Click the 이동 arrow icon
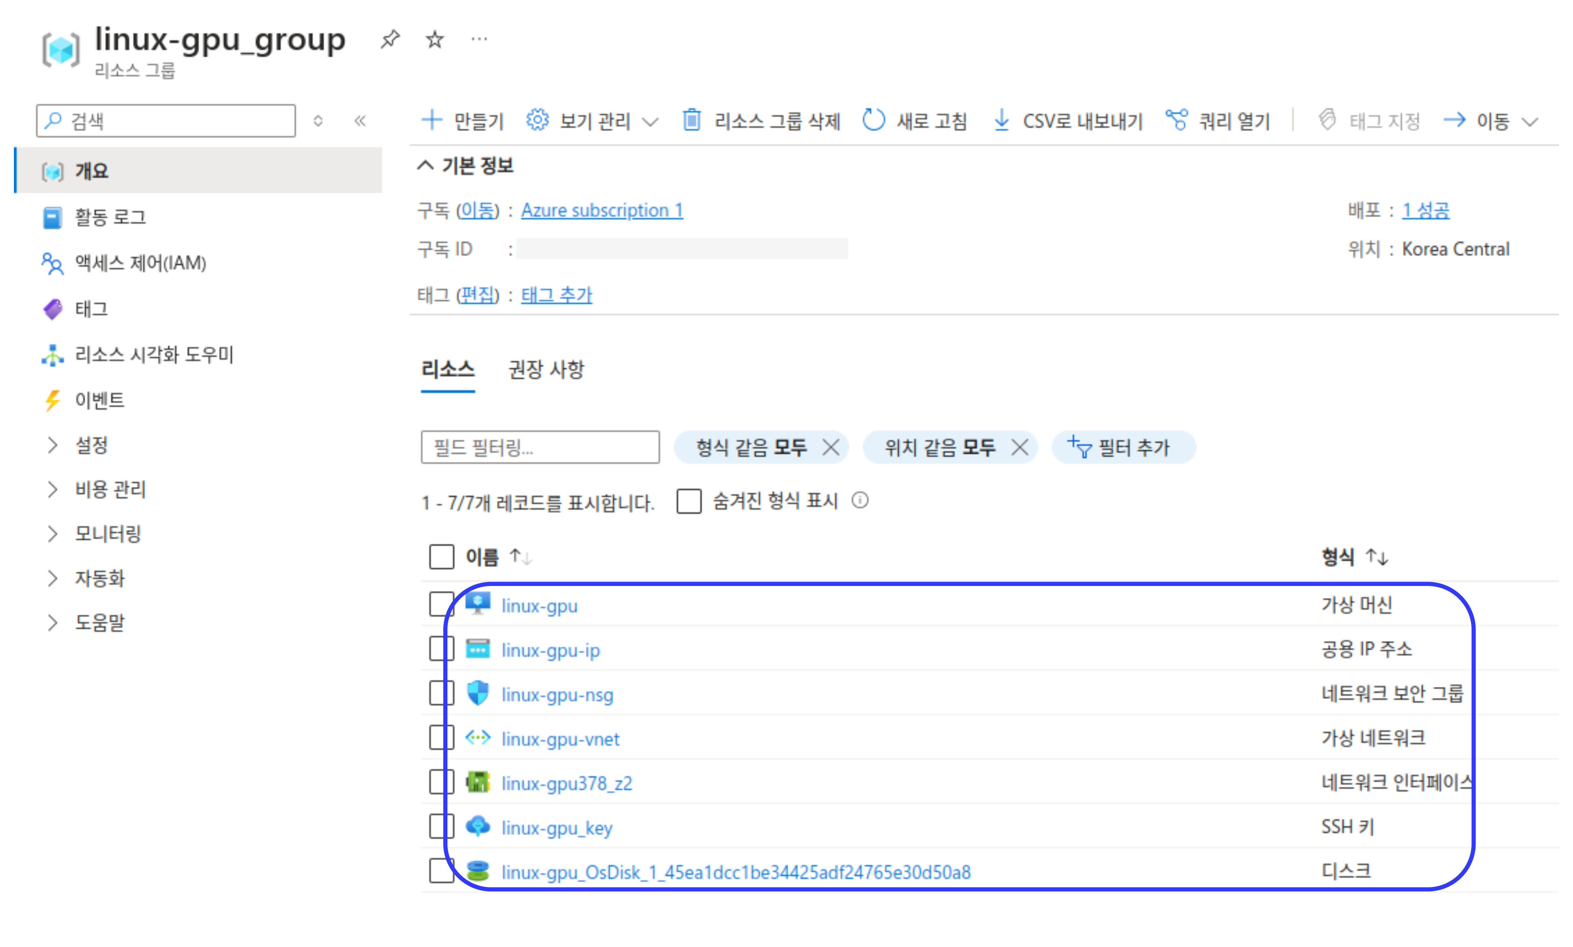 tap(1454, 120)
